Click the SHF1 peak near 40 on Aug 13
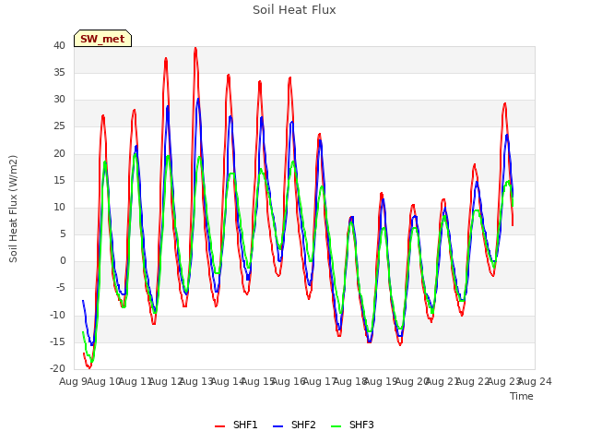The height and width of the screenshot is (443, 590). point(195,49)
